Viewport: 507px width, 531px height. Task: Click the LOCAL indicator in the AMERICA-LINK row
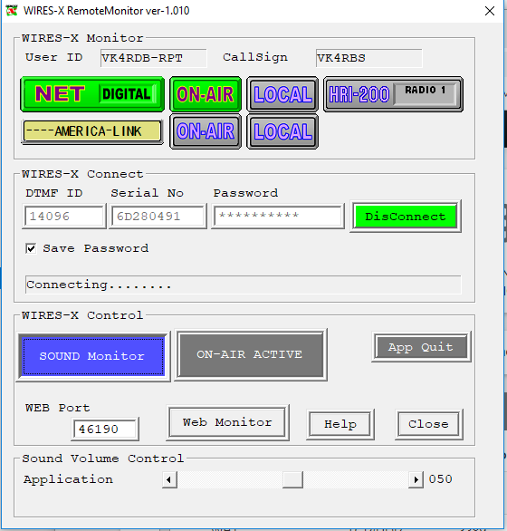282,131
